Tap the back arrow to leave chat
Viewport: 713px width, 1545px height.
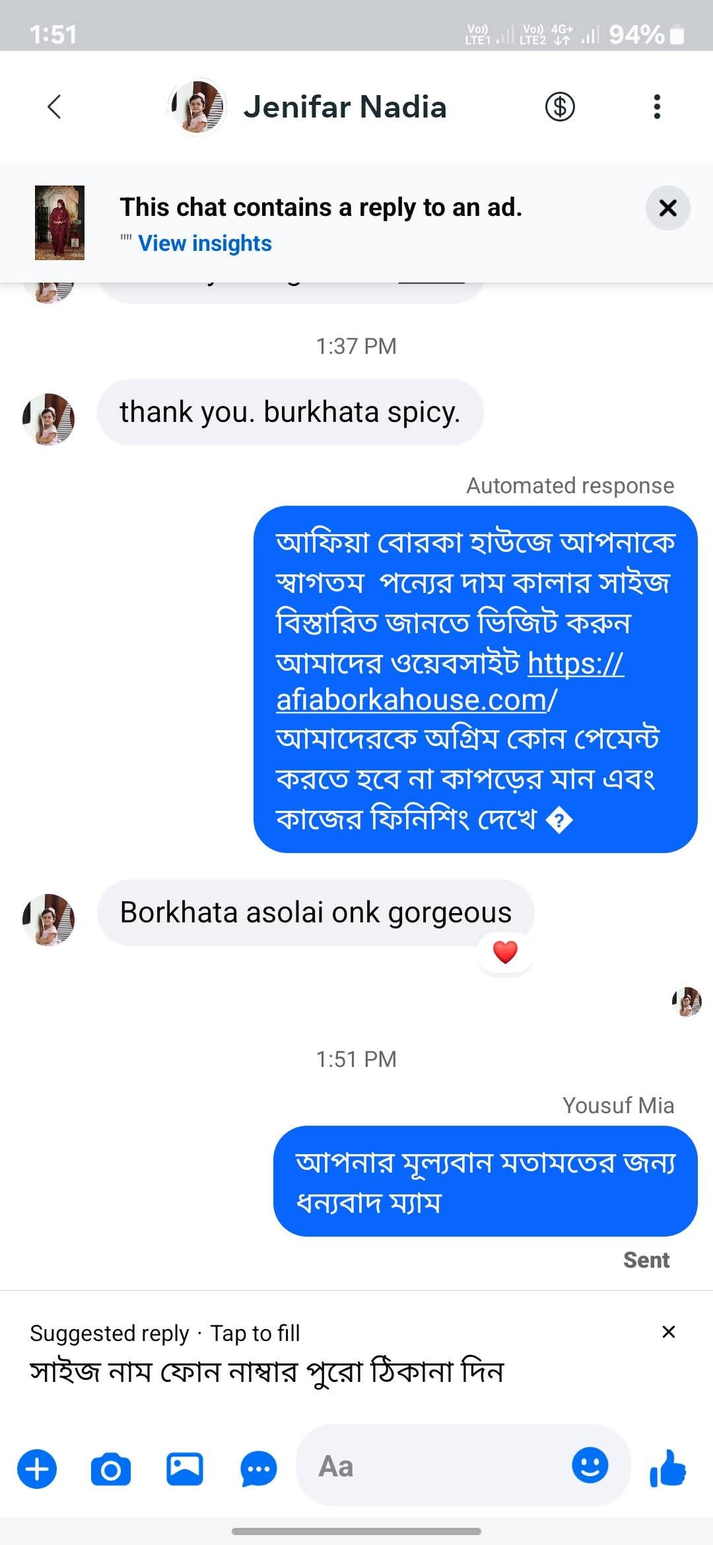pyautogui.click(x=55, y=107)
